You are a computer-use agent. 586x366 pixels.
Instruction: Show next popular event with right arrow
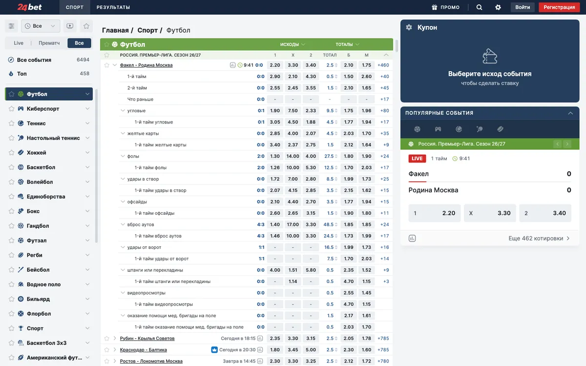(567, 144)
